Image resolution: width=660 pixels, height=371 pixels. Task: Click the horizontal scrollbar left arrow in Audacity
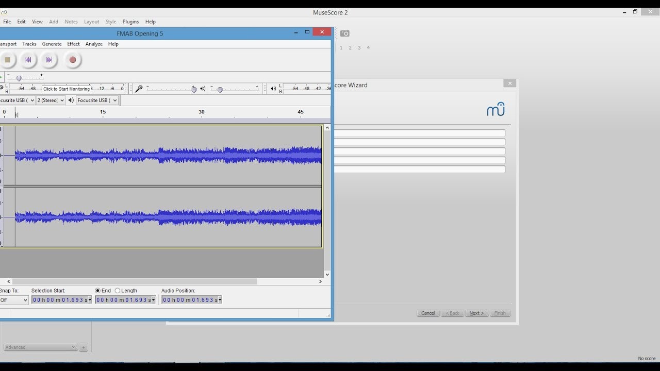(9, 281)
